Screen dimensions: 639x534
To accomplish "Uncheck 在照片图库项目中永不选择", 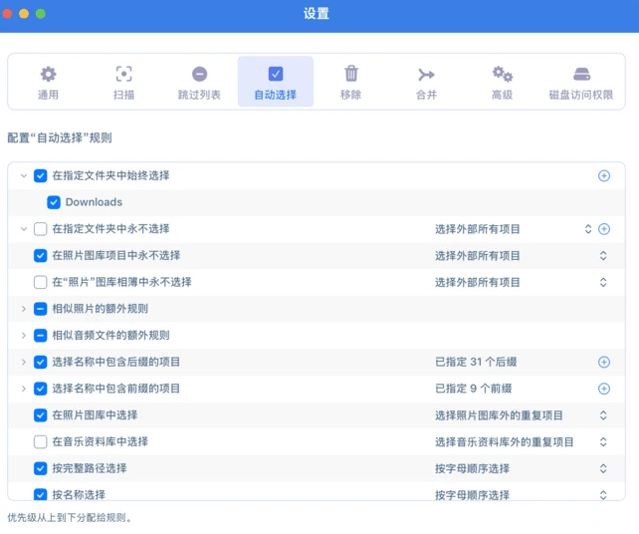I will click(x=41, y=255).
